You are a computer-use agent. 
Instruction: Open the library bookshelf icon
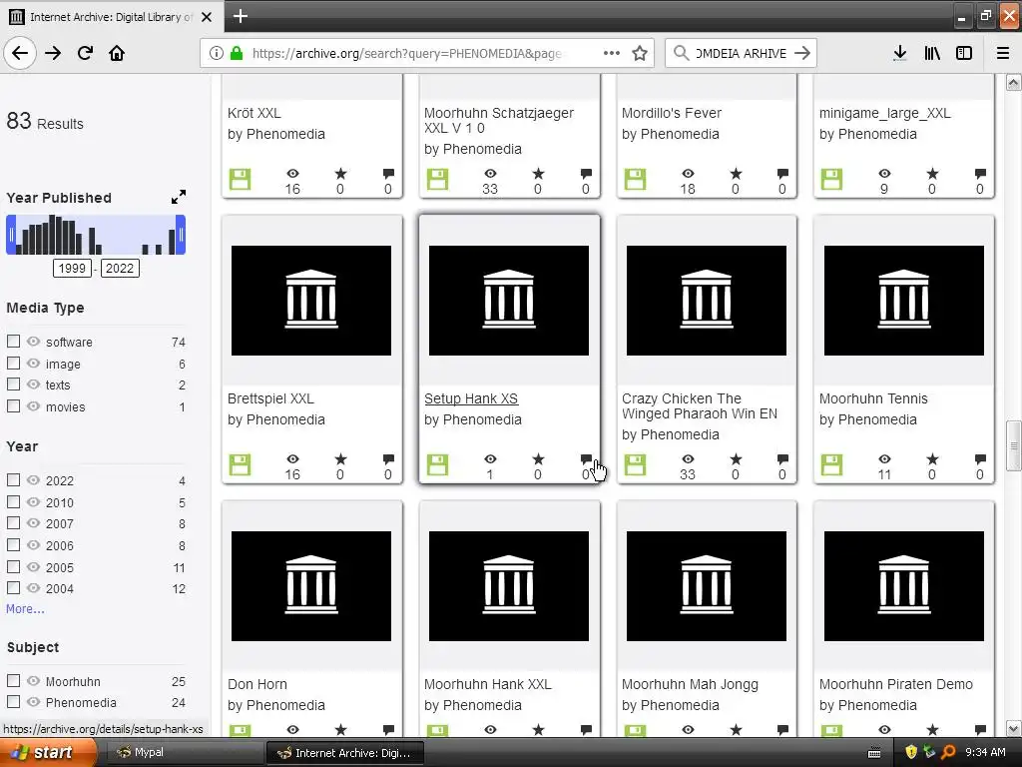click(x=932, y=53)
